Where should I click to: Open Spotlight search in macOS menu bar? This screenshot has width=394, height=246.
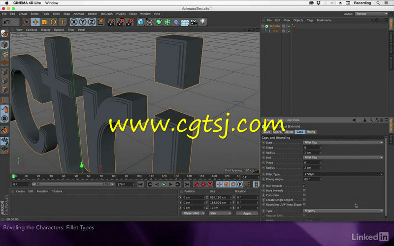(378, 3)
